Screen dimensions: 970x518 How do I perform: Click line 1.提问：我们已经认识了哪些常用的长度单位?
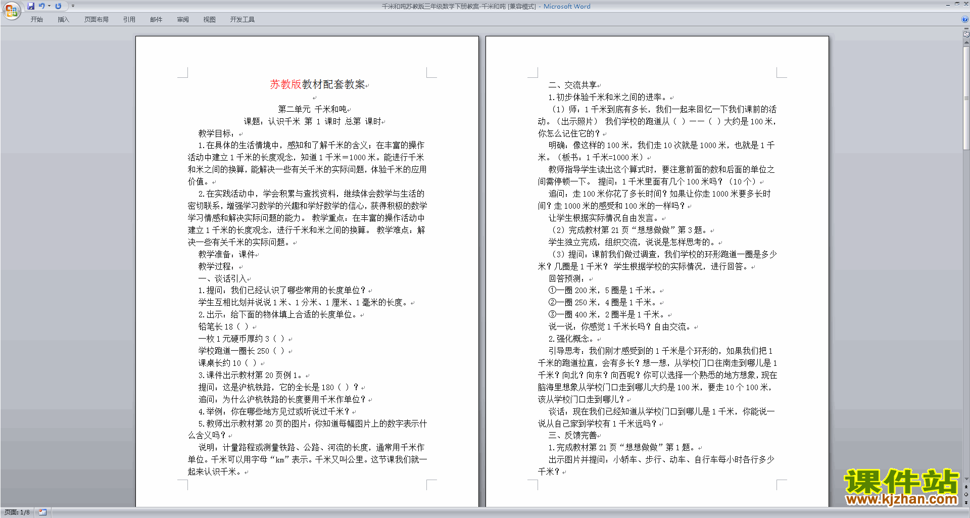click(282, 290)
